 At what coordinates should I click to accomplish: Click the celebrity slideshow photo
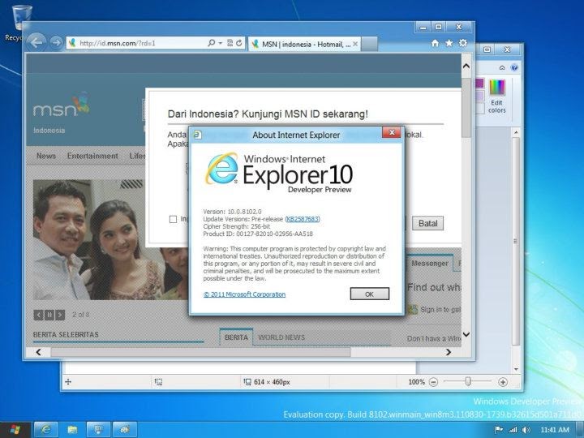point(110,239)
